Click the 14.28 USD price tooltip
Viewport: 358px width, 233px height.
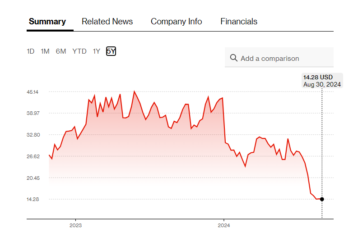tap(322, 81)
